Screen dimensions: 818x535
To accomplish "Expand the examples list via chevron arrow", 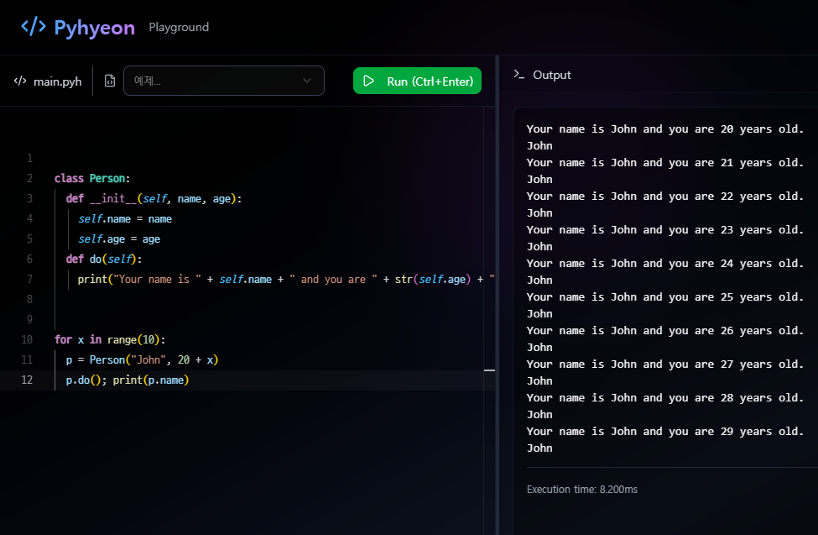I will [x=307, y=81].
